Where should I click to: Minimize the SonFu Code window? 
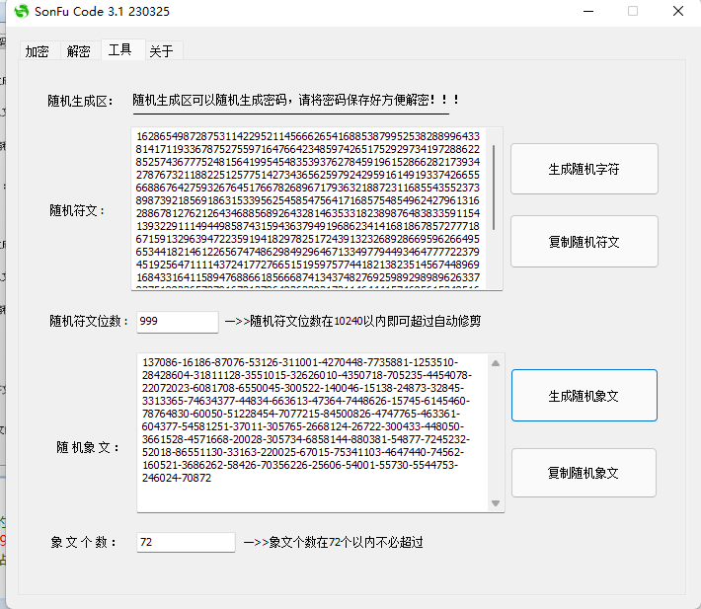[587, 12]
